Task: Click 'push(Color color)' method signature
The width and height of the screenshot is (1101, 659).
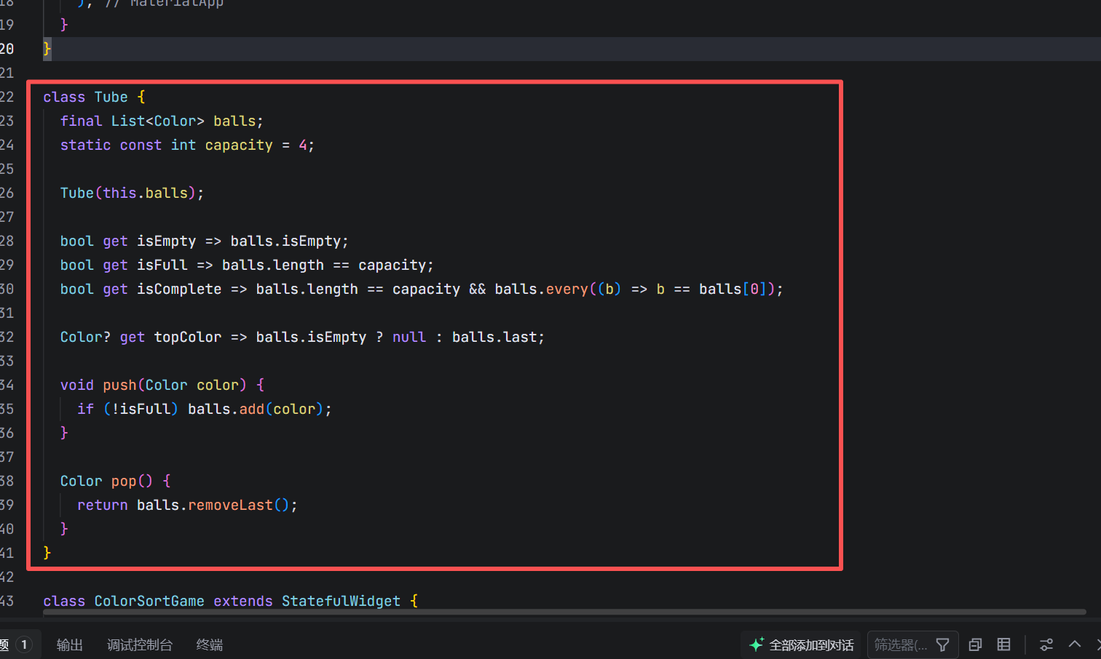Action: [x=175, y=385]
